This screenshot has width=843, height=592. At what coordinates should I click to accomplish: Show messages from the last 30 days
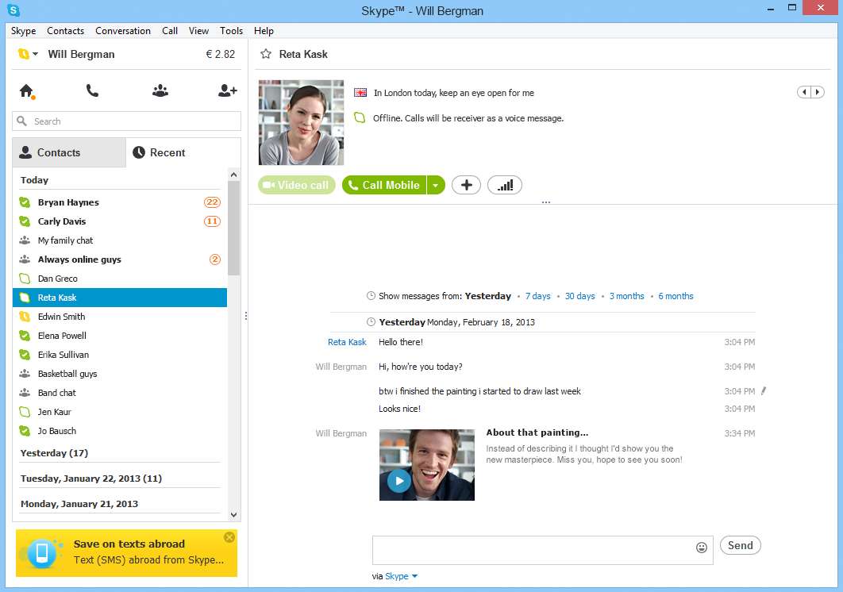point(579,296)
